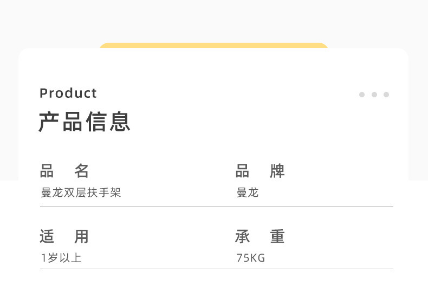
Task: Select the 曼龙双层扶手架 product name
Action: click(x=81, y=192)
